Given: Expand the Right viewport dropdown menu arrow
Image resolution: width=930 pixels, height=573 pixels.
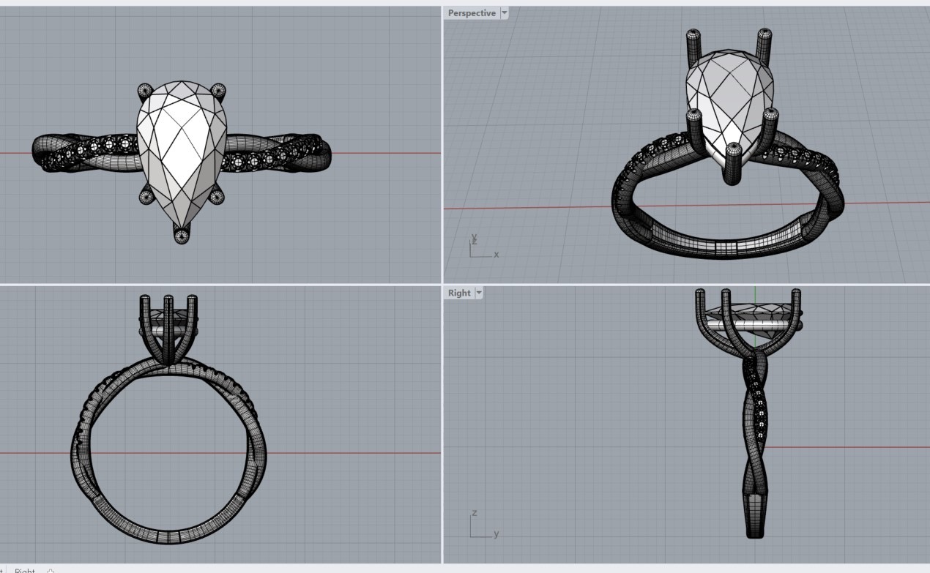Looking at the screenshot, I should pyautogui.click(x=479, y=293).
